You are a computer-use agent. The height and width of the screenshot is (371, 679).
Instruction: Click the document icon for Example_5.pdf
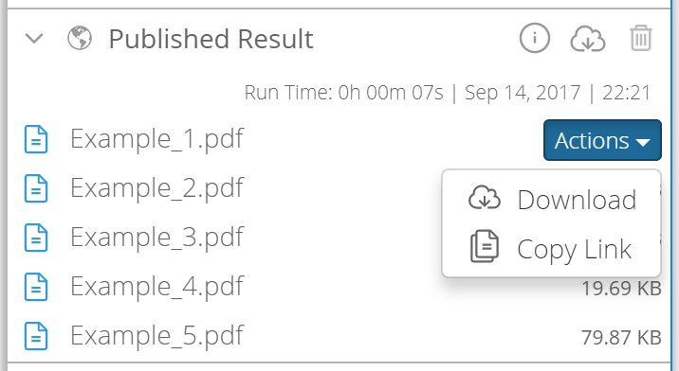point(36,336)
